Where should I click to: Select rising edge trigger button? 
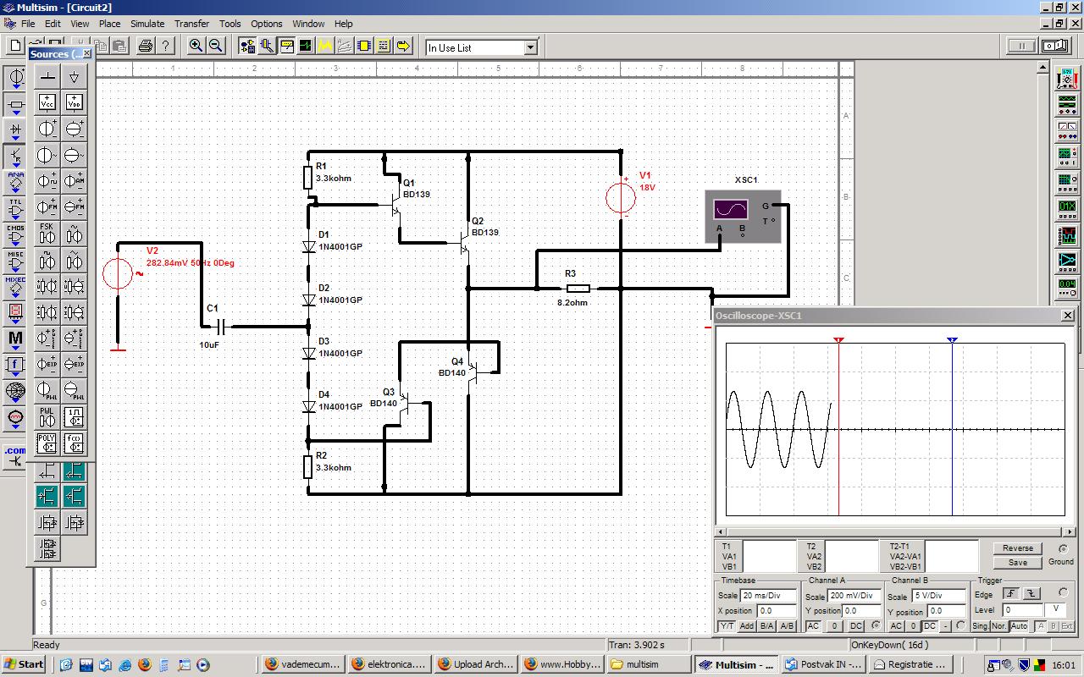pos(1011,594)
